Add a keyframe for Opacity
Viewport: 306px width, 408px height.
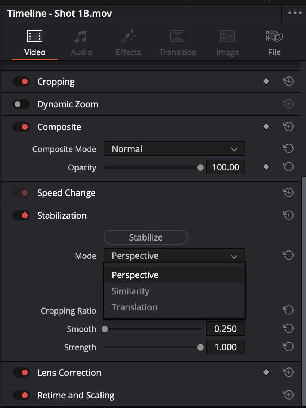pyautogui.click(x=266, y=167)
